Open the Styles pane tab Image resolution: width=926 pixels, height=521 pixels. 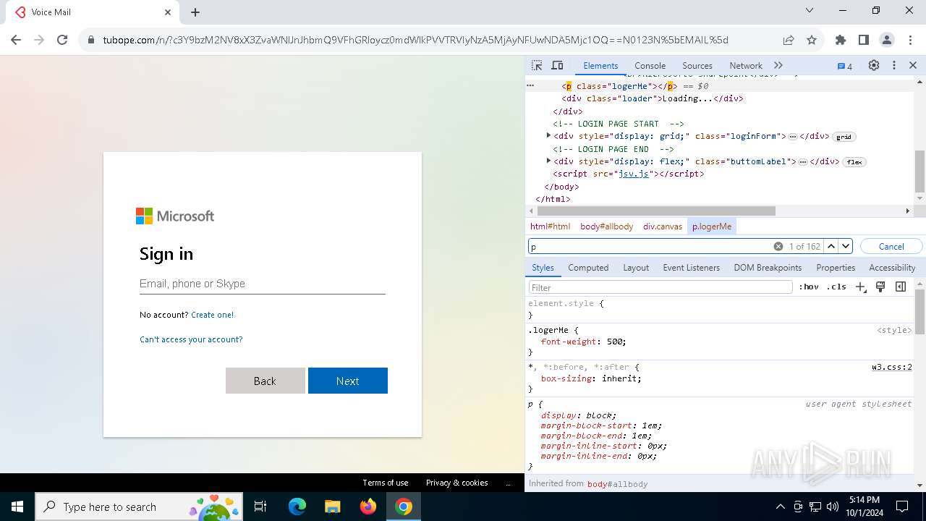tap(543, 268)
